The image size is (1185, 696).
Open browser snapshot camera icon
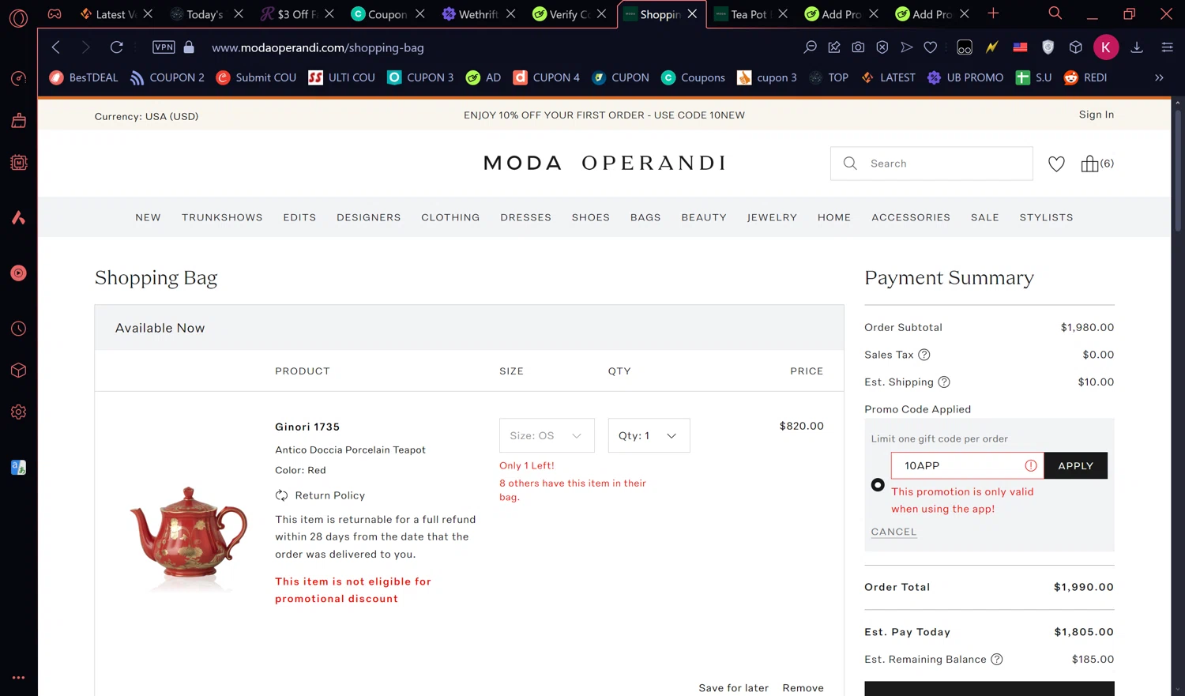pos(858,47)
